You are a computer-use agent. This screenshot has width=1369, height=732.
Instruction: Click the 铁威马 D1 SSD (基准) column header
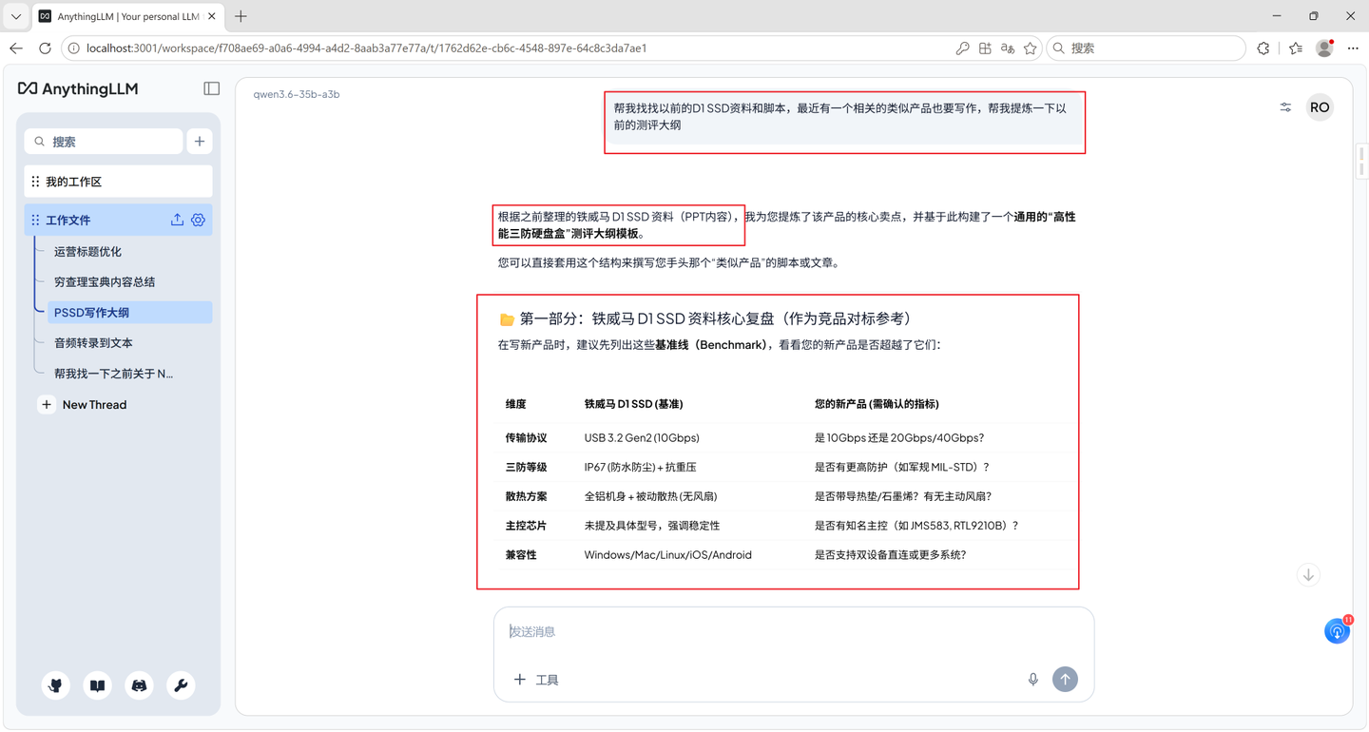coord(633,404)
